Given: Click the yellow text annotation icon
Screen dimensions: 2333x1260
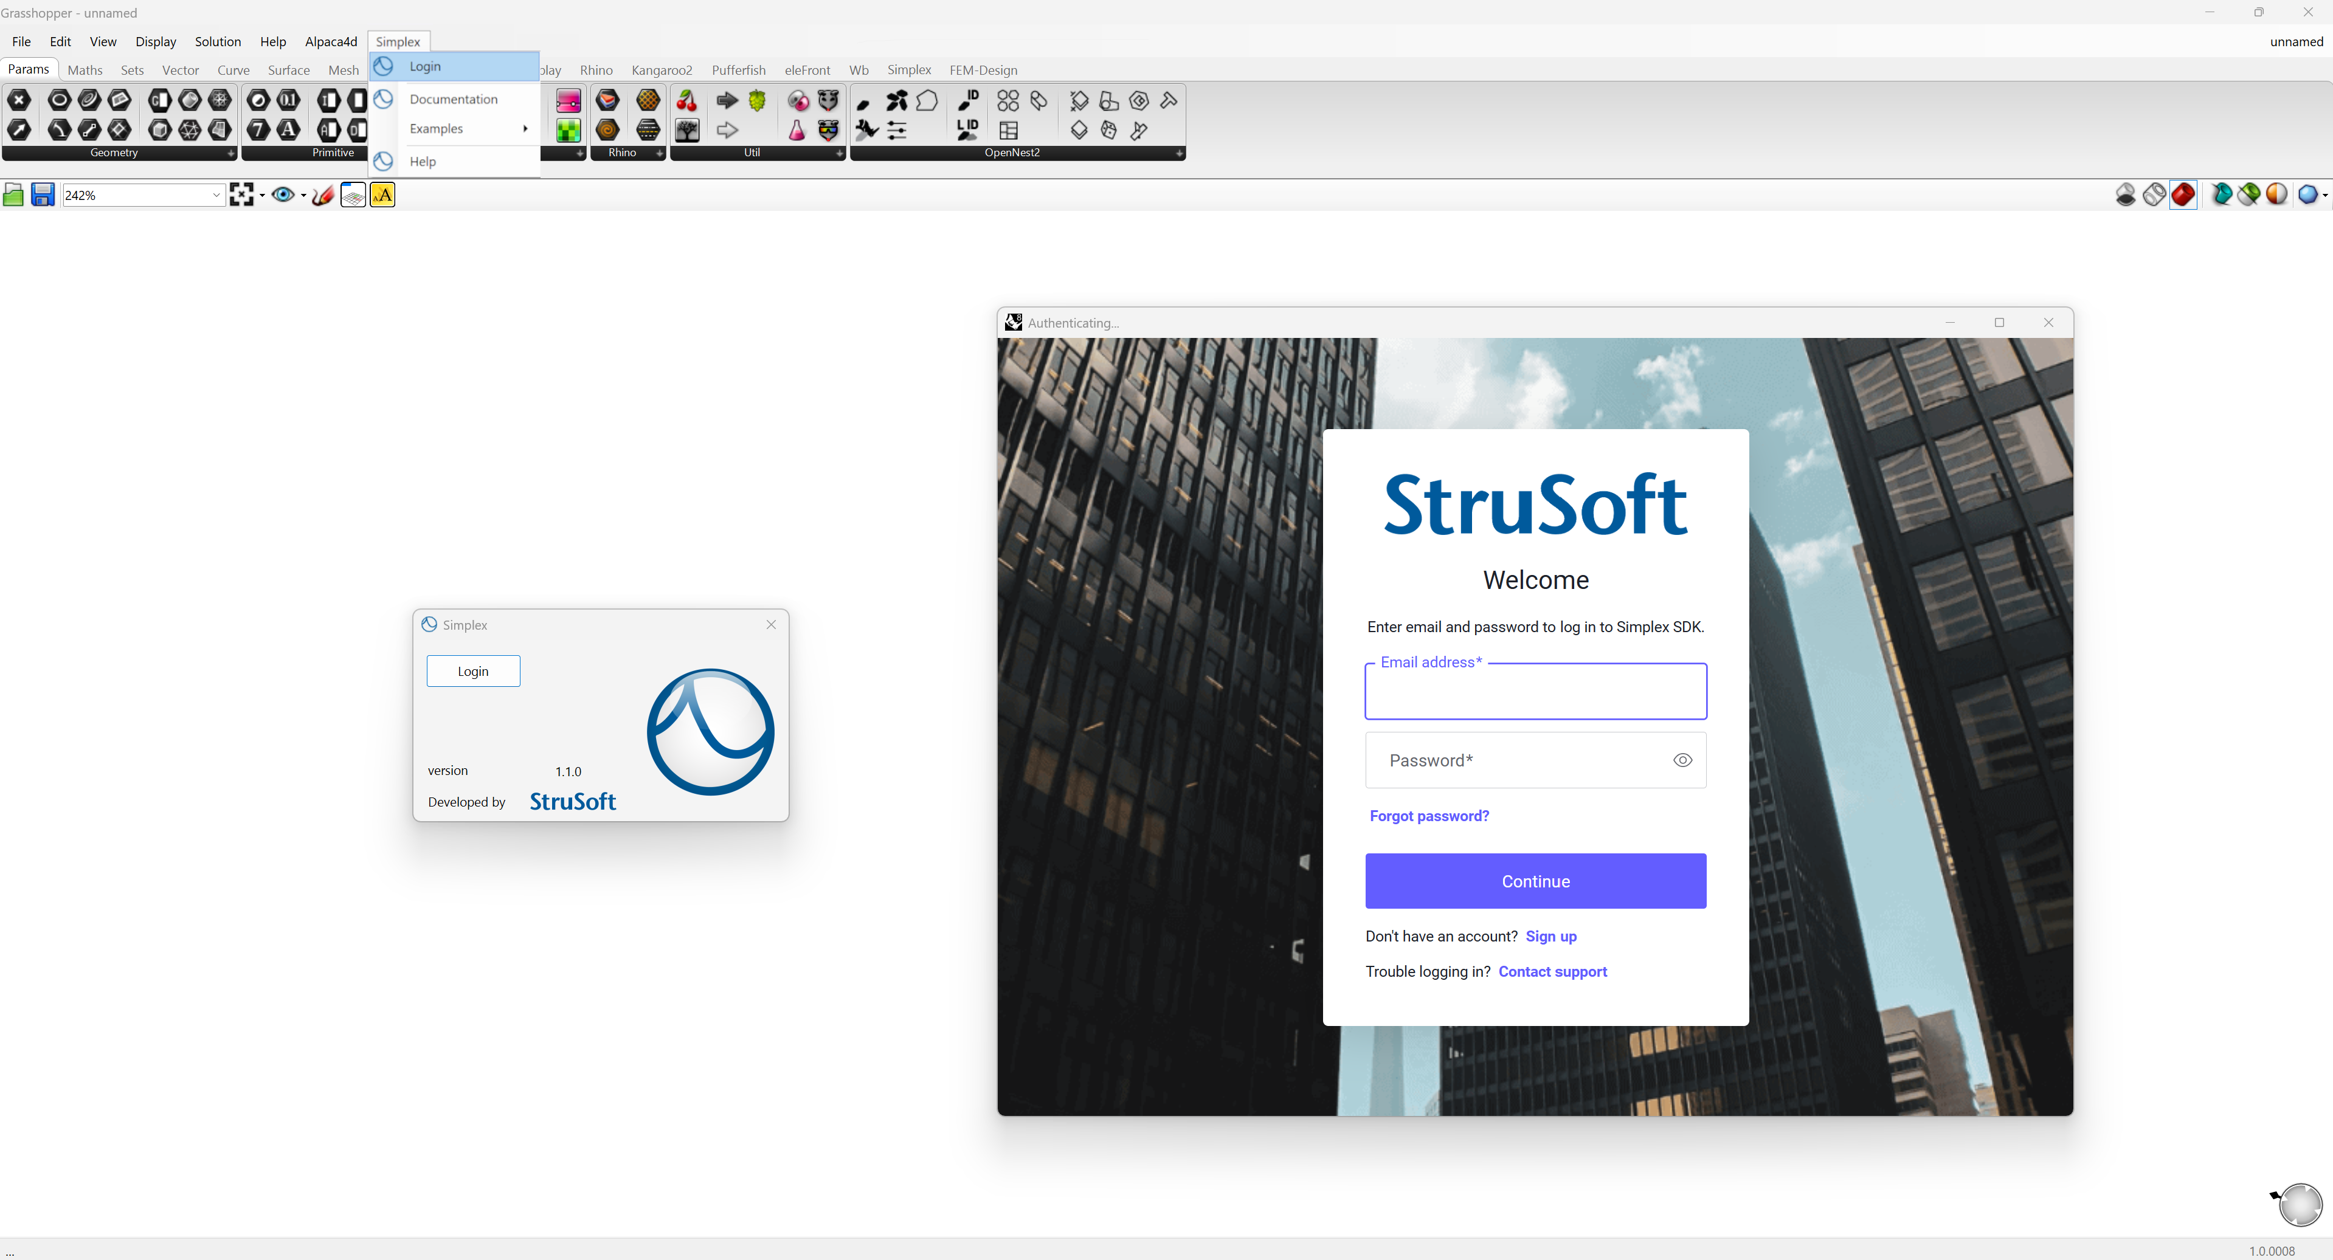Looking at the screenshot, I should pyautogui.click(x=383, y=195).
